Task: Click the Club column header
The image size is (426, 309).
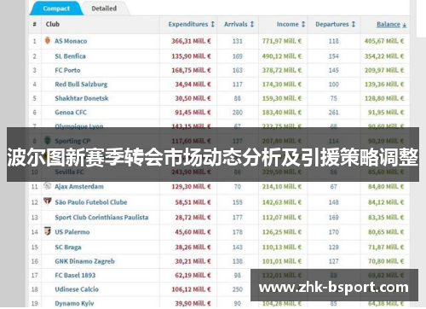Action: coord(53,24)
